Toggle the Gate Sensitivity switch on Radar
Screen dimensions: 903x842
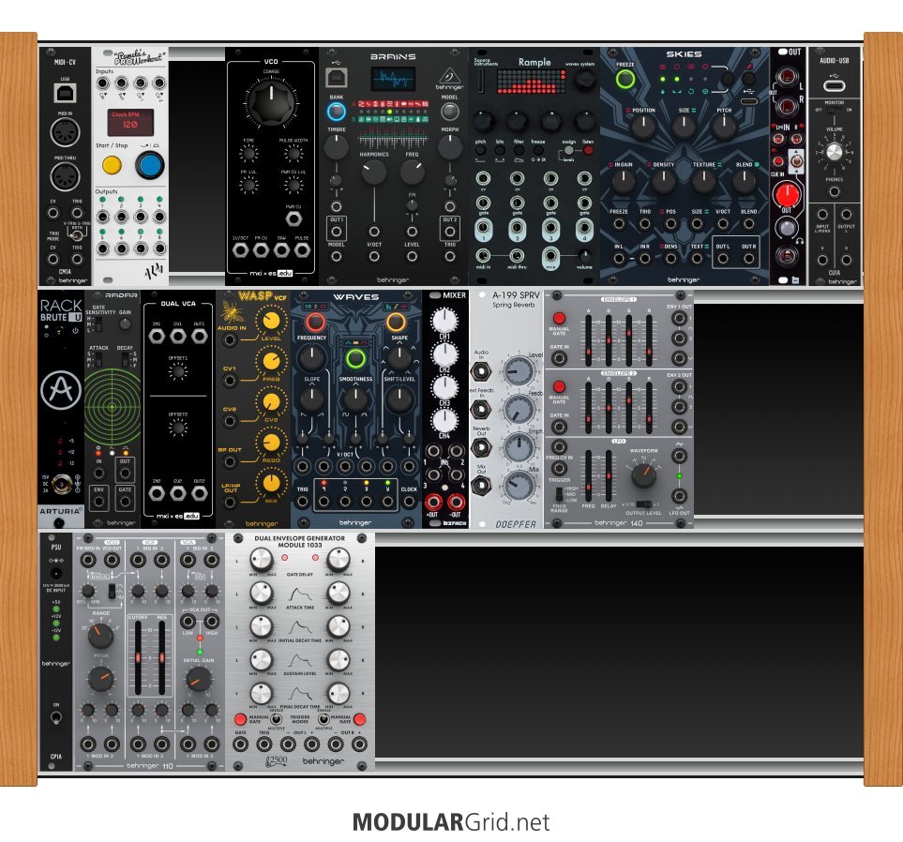[x=99, y=323]
